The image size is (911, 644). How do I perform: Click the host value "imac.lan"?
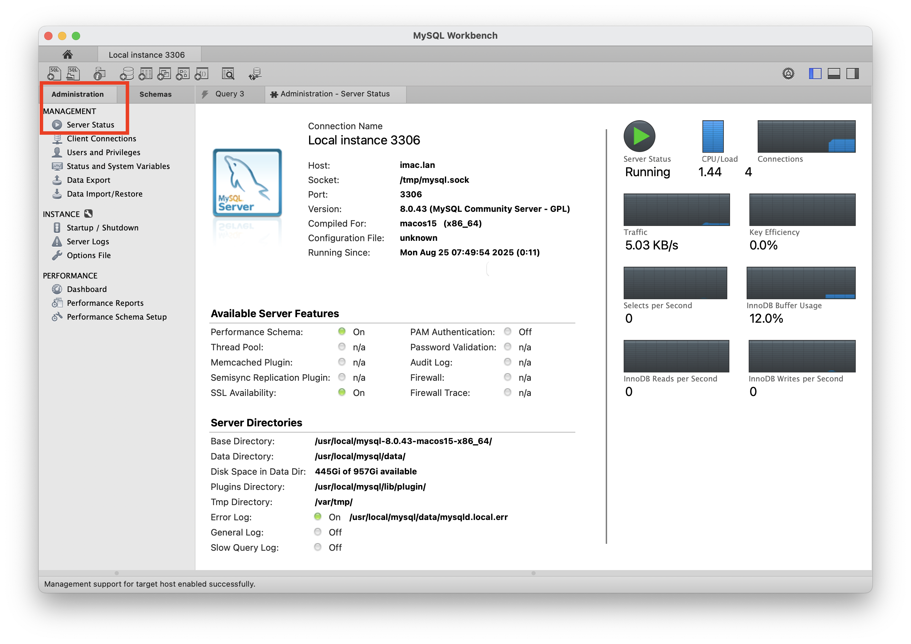[x=418, y=165]
